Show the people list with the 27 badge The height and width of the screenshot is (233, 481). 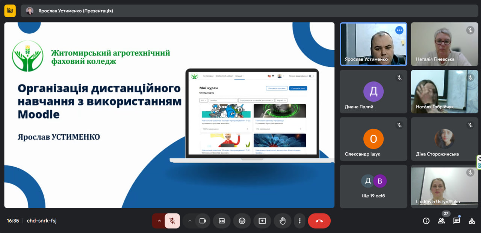(x=442, y=221)
